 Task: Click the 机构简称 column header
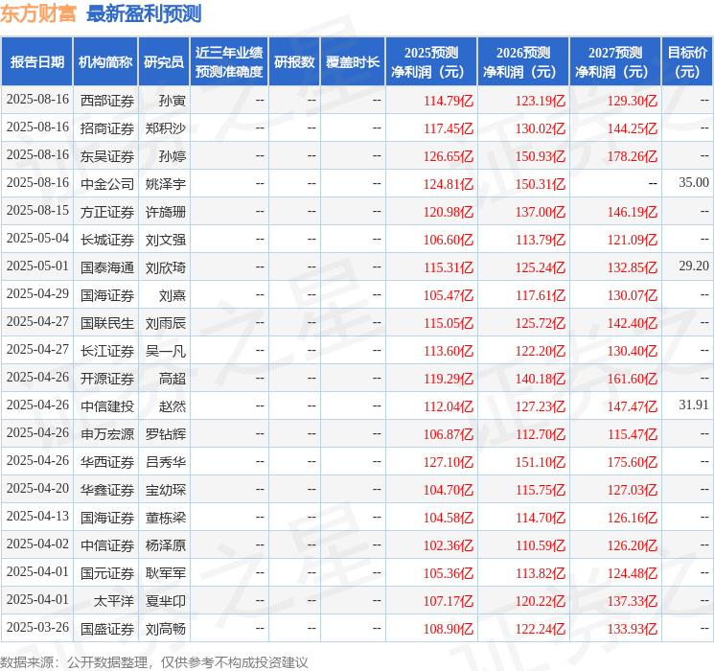[x=105, y=62]
